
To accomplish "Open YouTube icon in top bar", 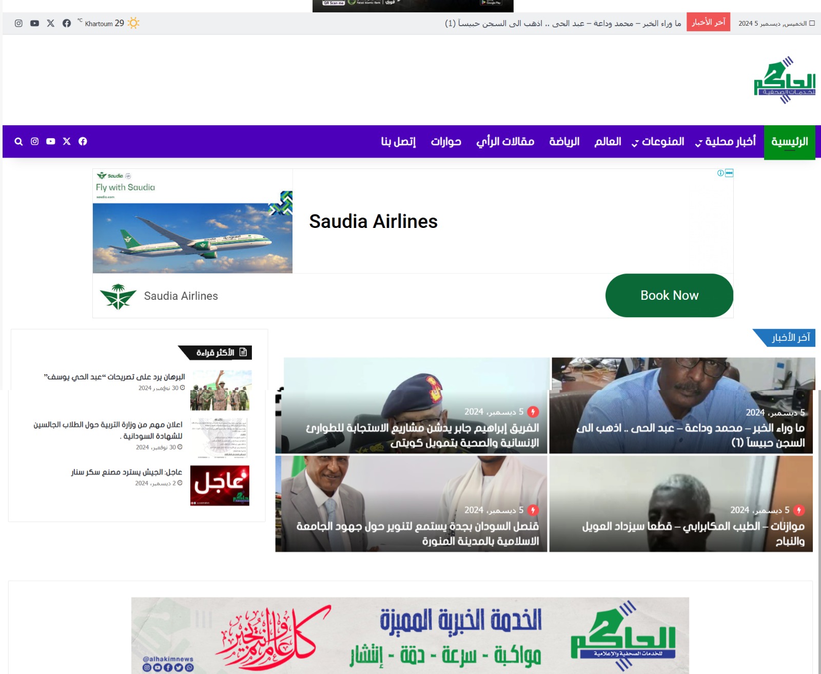I will click(34, 23).
